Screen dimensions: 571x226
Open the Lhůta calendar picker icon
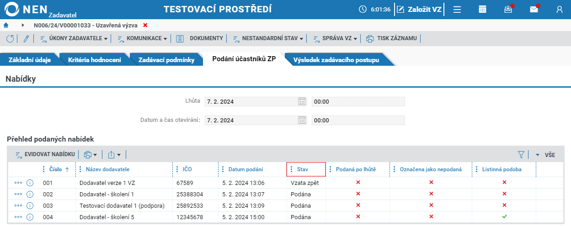pyautogui.click(x=302, y=101)
